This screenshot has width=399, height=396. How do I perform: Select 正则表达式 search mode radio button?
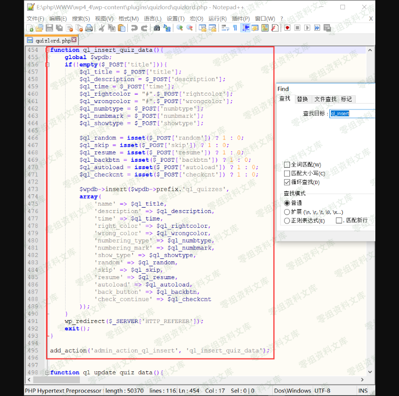(x=287, y=221)
